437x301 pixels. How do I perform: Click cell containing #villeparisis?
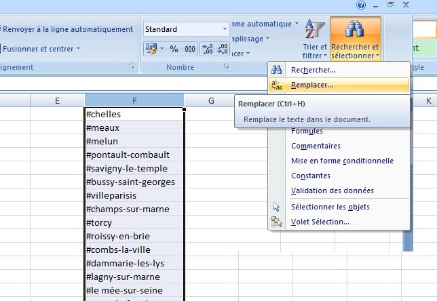pos(134,195)
